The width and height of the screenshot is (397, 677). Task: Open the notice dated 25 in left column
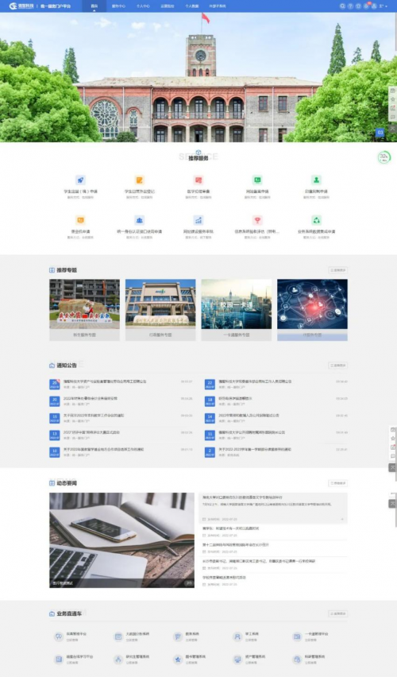click(121, 384)
